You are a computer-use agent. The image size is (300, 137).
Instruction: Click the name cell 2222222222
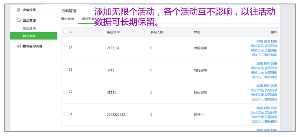116,115
